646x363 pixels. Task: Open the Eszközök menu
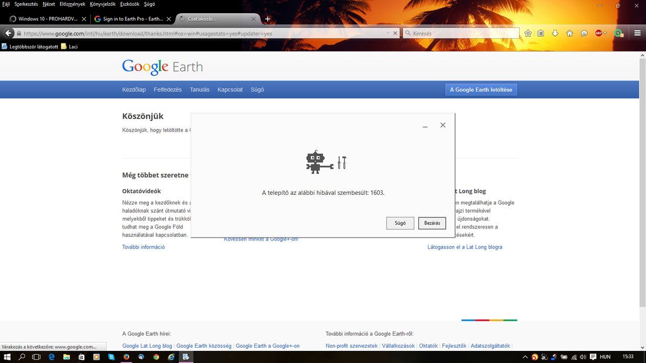(x=130, y=4)
